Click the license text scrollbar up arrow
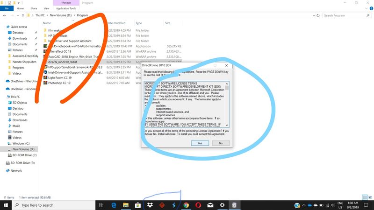The image size is (374, 210). (227, 84)
